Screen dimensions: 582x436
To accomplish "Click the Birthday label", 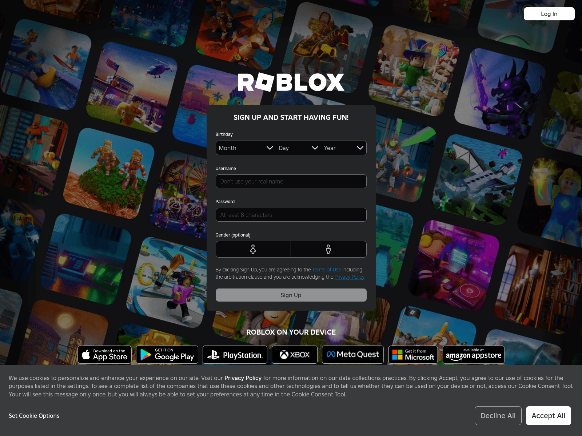I will coord(224,134).
